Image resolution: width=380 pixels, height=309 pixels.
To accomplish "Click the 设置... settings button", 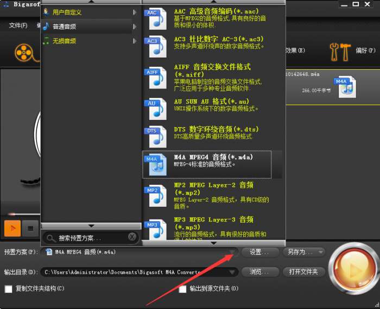I will pyautogui.click(x=259, y=253).
